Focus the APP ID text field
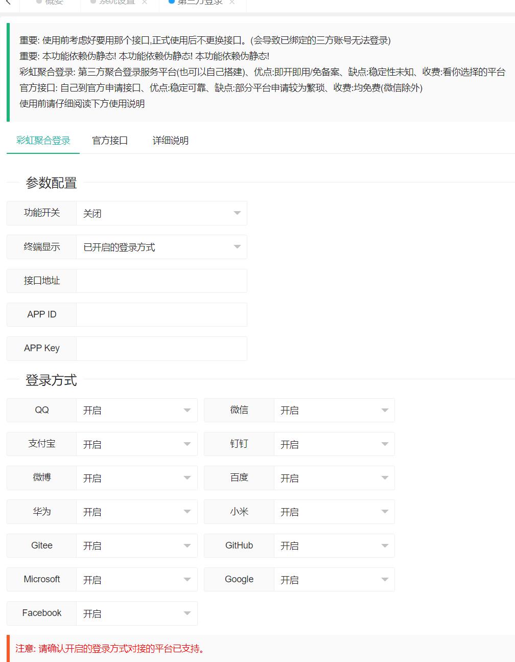This screenshot has width=515, height=662. point(161,314)
